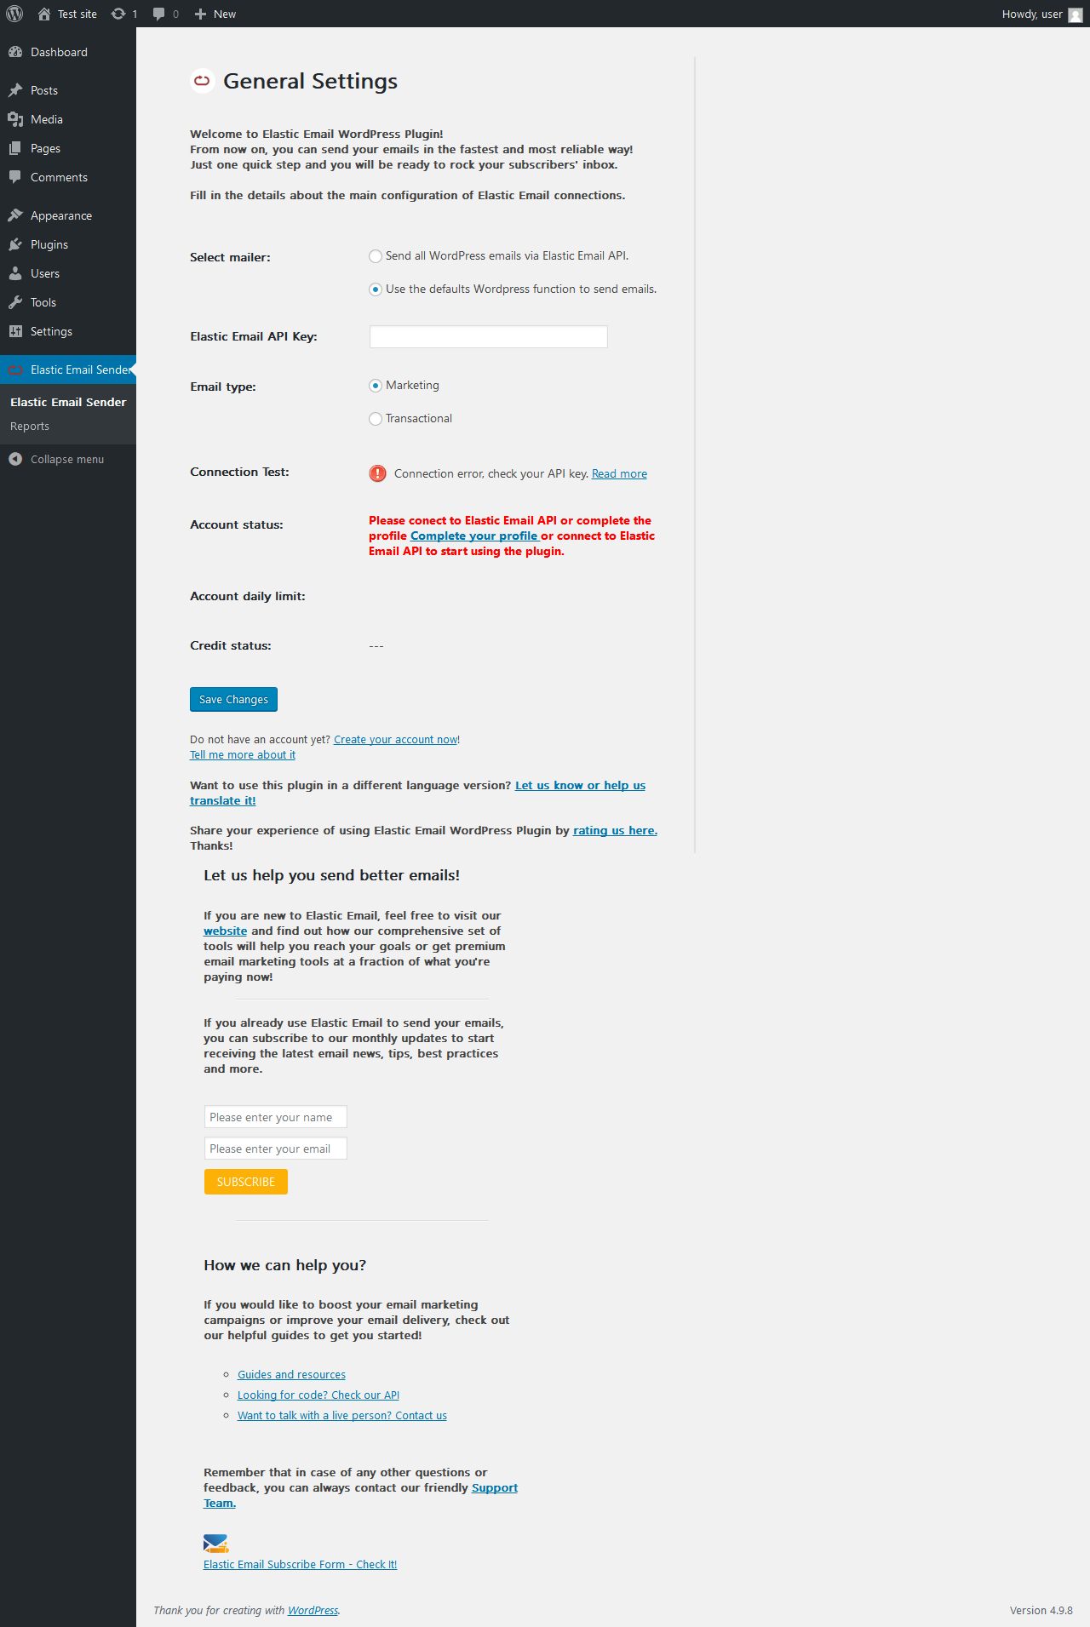This screenshot has width=1090, height=1627.
Task: Open the Tools menu item
Action: [x=68, y=302]
